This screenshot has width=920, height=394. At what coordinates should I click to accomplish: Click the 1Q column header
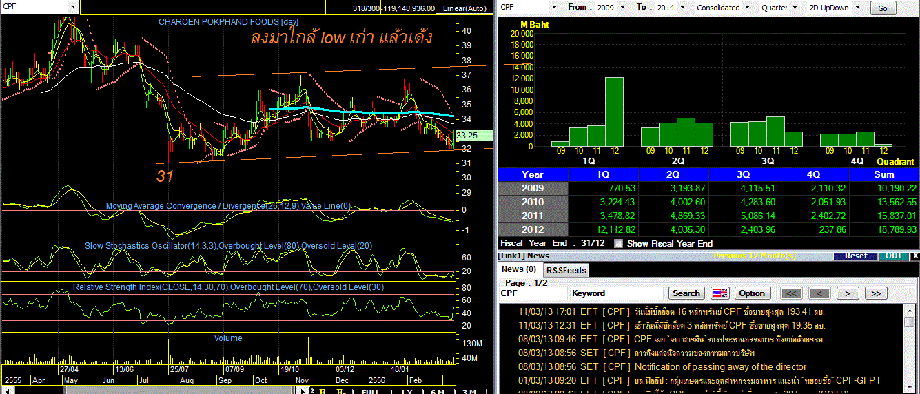click(603, 175)
